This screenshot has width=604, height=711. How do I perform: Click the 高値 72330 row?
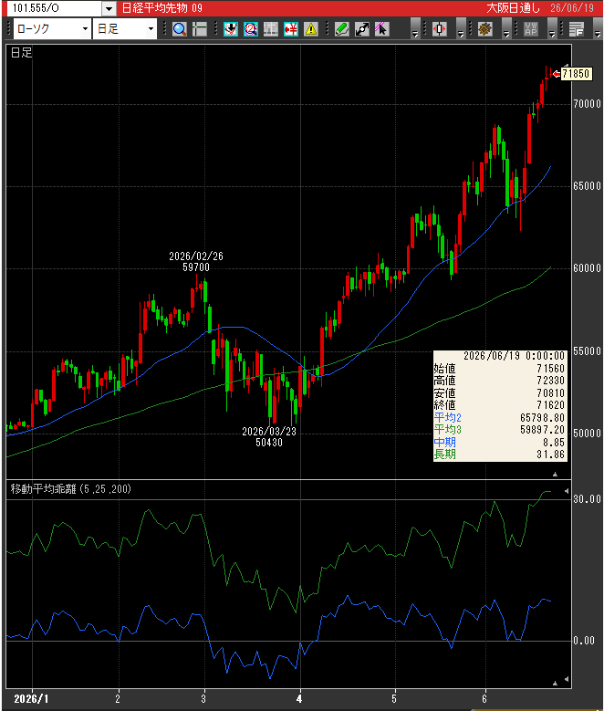[499, 381]
